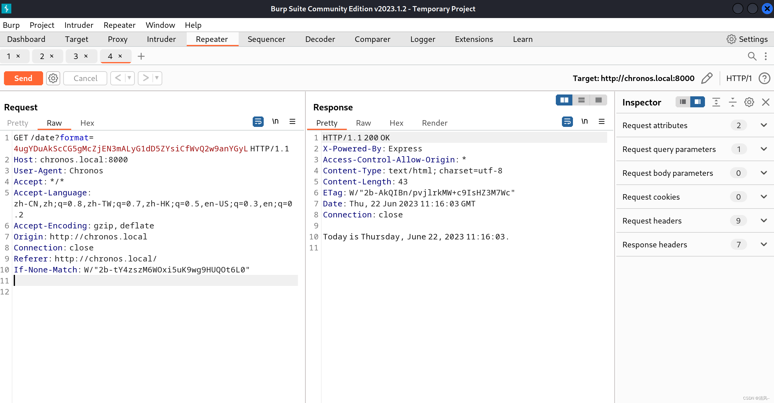This screenshot has width=774, height=403.
Task: Toggle the HTTP/1 protocol label
Action: pyautogui.click(x=739, y=78)
